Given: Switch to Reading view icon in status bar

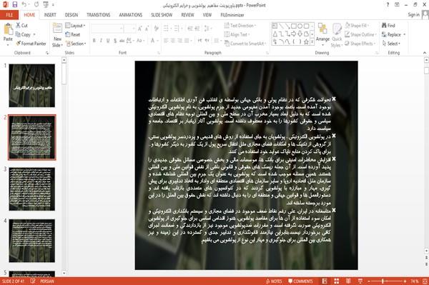Looking at the screenshot, I should click(348, 281).
